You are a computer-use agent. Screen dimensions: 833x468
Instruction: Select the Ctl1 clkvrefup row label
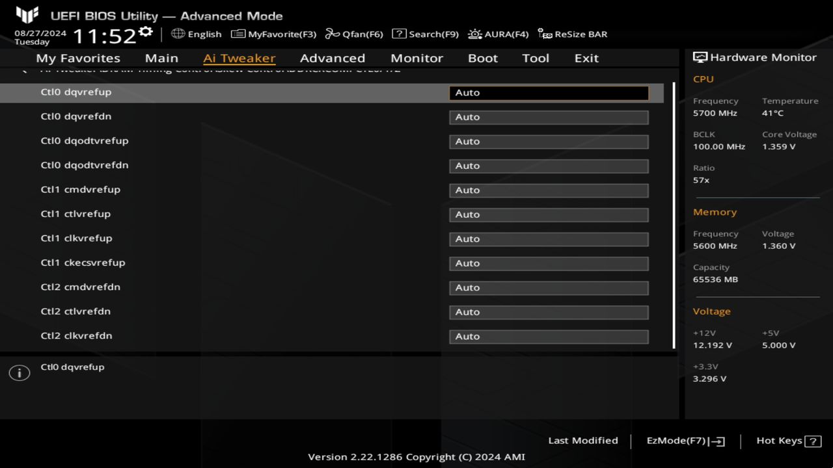76,239
